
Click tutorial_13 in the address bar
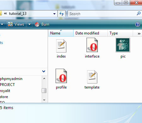[x=18, y=14]
